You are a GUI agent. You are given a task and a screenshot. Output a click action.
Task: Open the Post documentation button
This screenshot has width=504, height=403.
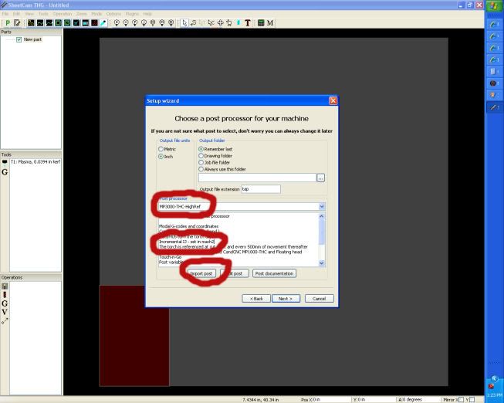274,273
